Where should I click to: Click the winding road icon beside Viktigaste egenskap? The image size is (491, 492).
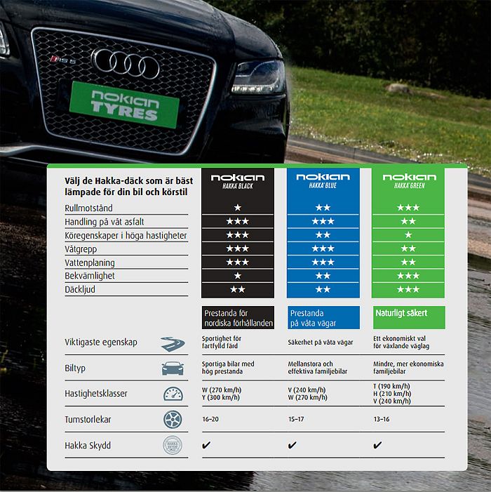point(173,344)
